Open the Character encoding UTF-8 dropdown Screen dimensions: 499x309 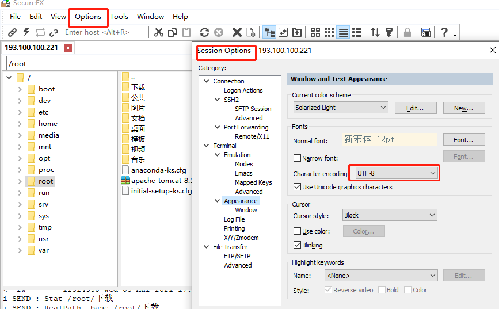coord(396,173)
